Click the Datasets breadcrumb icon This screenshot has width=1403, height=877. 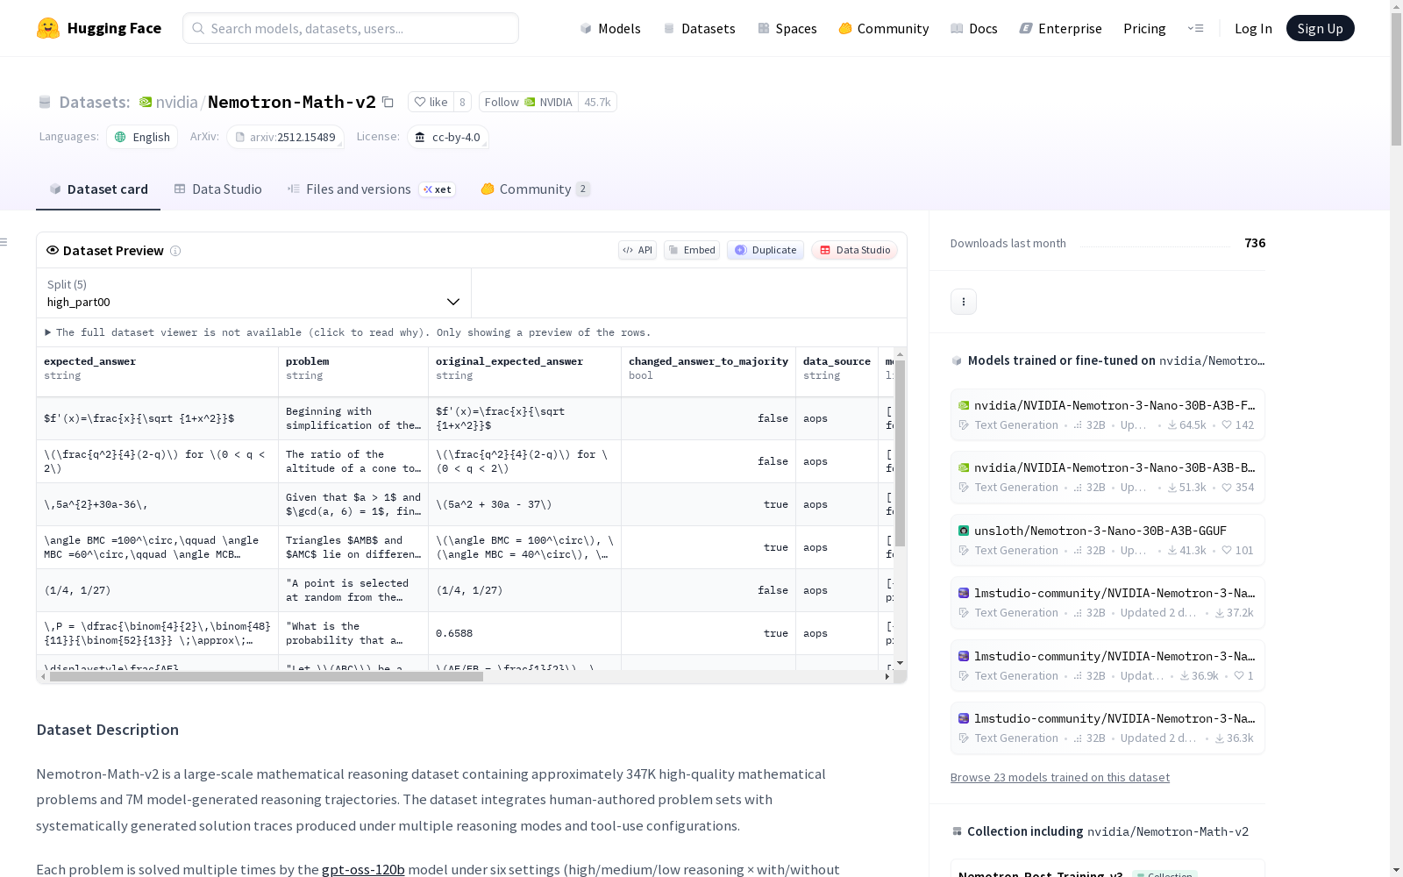tap(45, 102)
